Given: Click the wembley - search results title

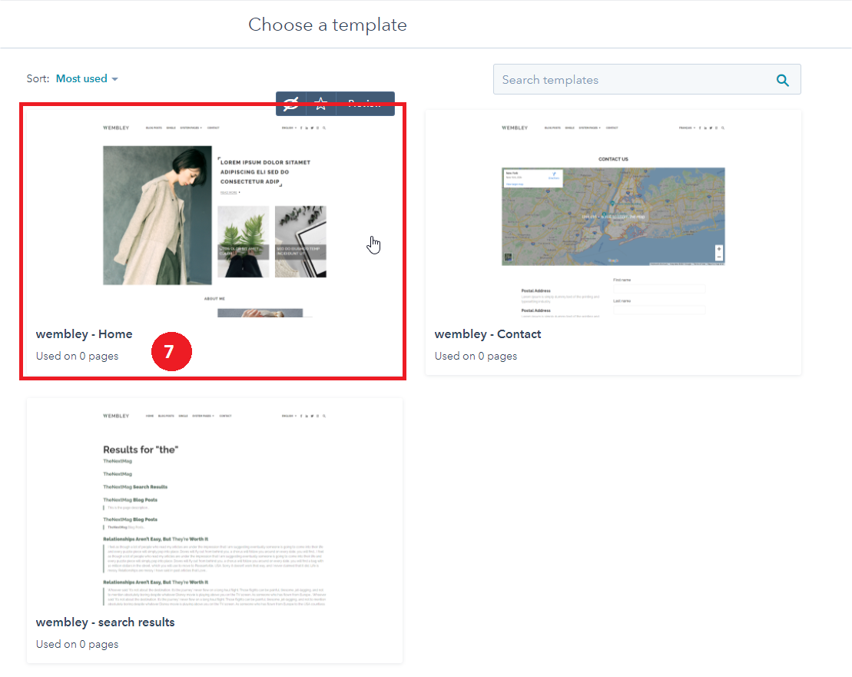Looking at the screenshot, I should point(105,622).
